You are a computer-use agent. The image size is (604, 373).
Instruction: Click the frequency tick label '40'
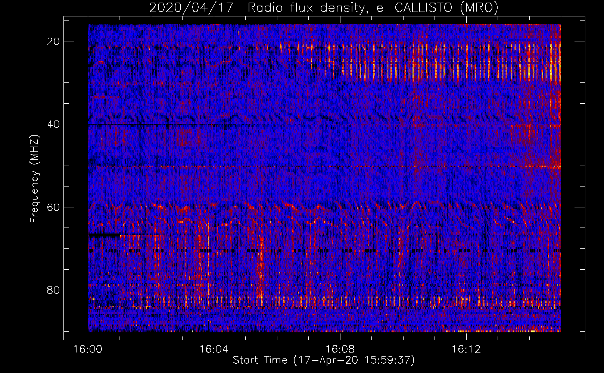[54, 124]
